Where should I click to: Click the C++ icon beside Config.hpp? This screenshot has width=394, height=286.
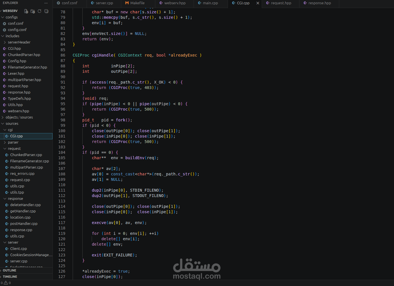pos(5,61)
